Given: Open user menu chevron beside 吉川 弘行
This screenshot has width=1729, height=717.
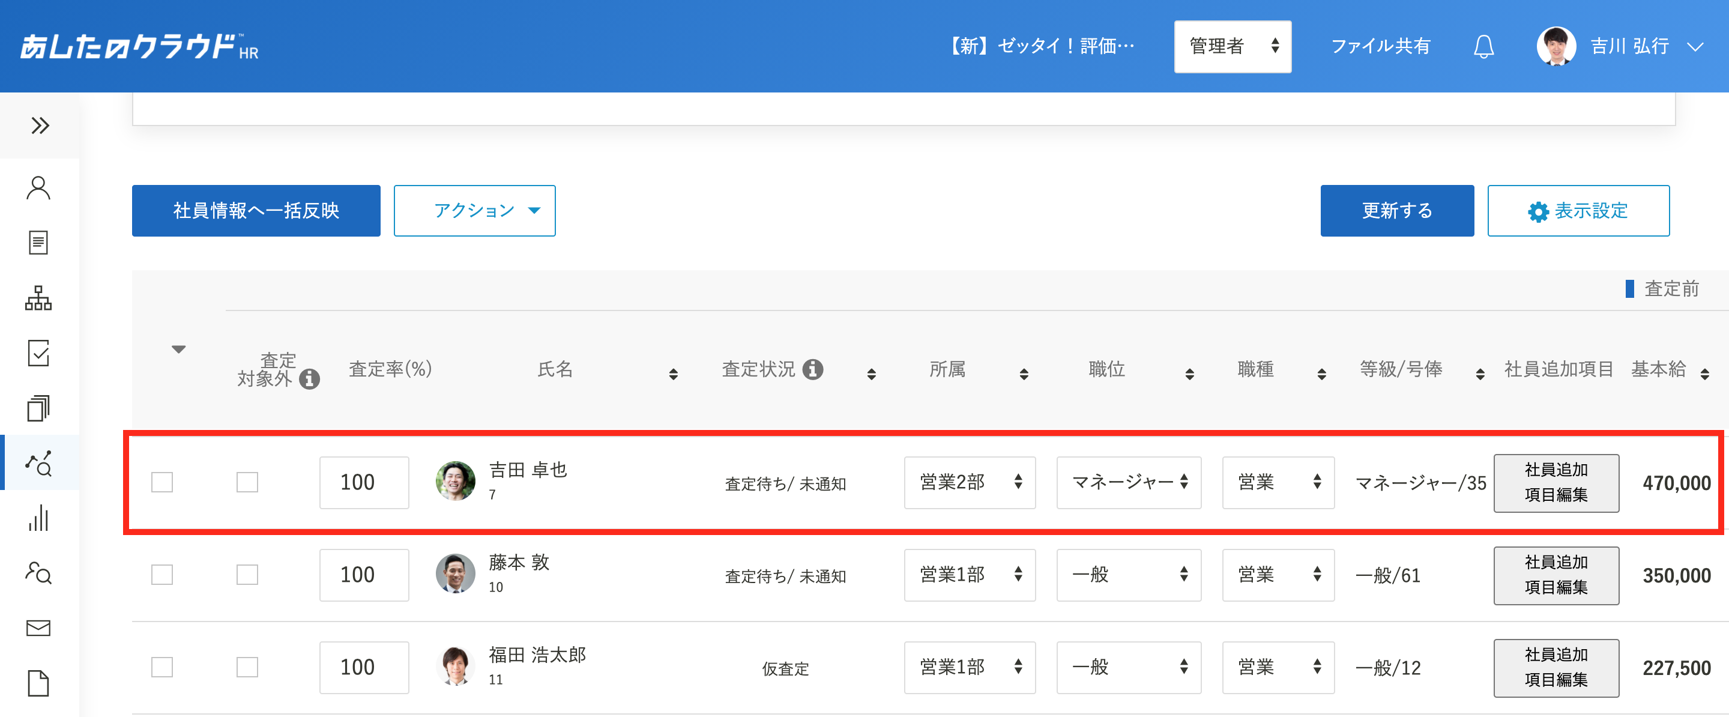Looking at the screenshot, I should coord(1695,47).
